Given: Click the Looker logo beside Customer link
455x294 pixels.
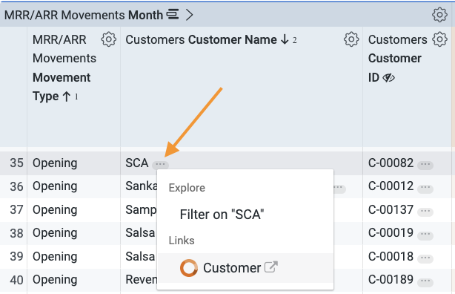Looking at the screenshot, I should [x=189, y=268].
